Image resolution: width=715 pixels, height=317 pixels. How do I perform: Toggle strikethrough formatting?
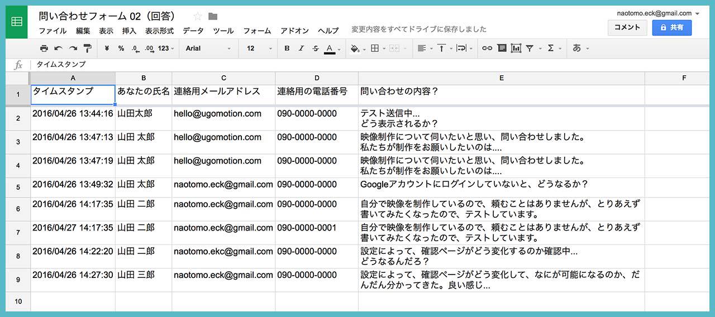click(x=316, y=49)
